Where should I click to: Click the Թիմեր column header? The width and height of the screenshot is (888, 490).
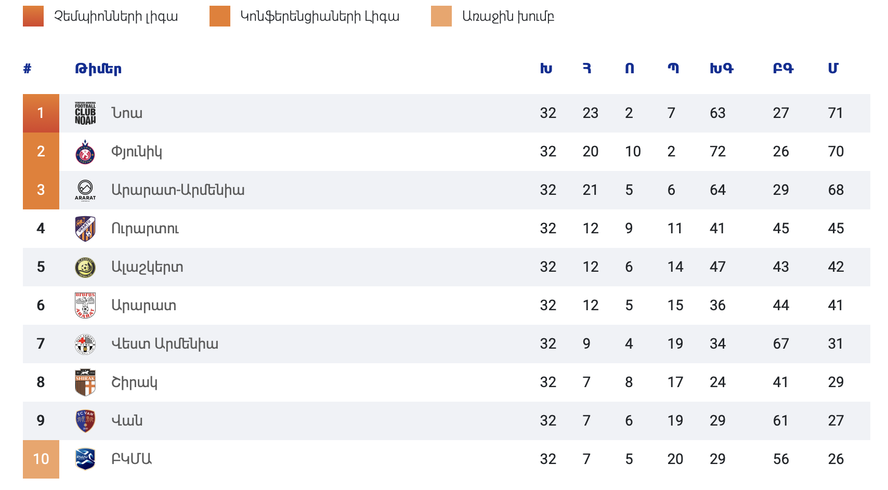click(98, 69)
